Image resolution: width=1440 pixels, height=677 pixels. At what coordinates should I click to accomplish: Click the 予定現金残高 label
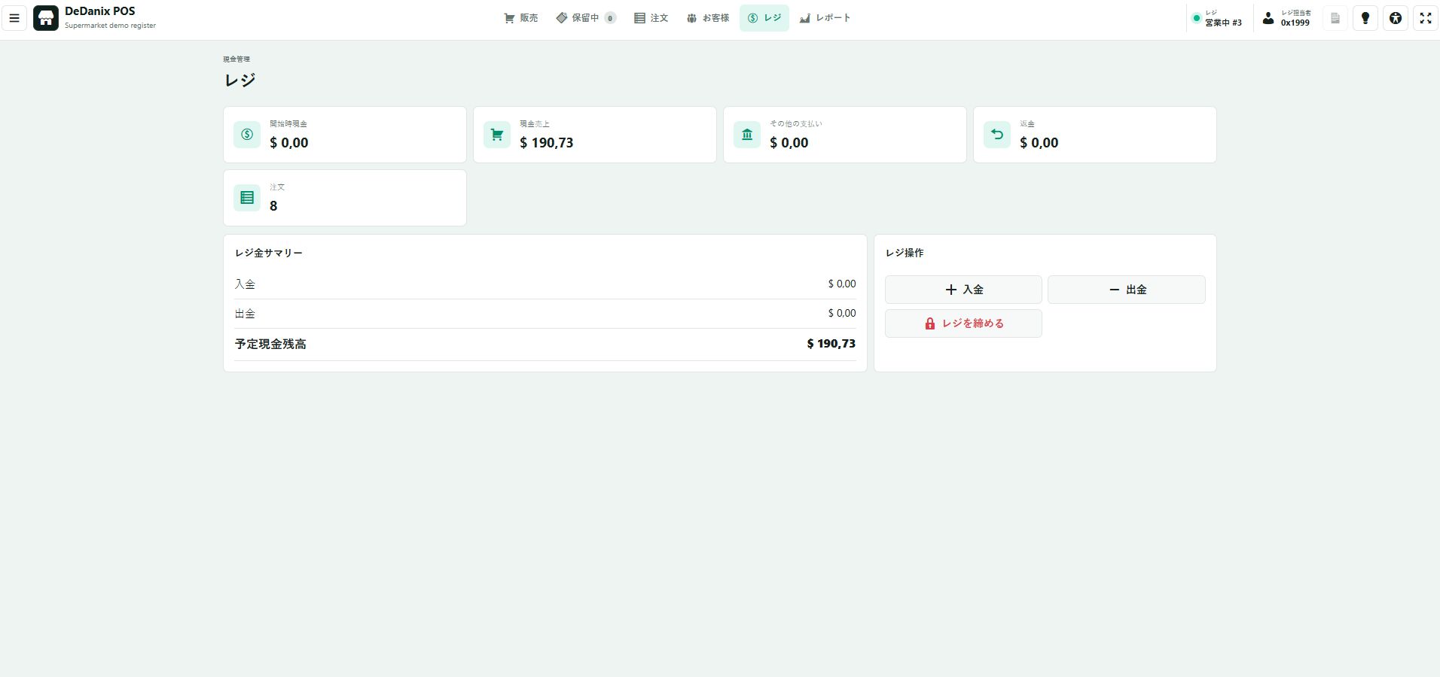[270, 344]
